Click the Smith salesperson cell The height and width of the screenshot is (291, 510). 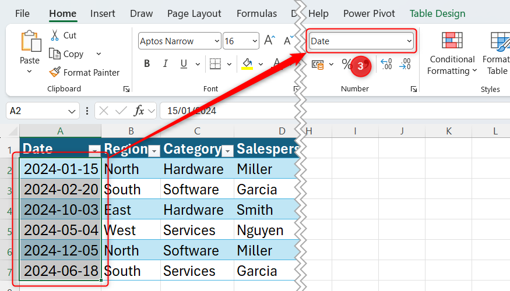click(266, 210)
